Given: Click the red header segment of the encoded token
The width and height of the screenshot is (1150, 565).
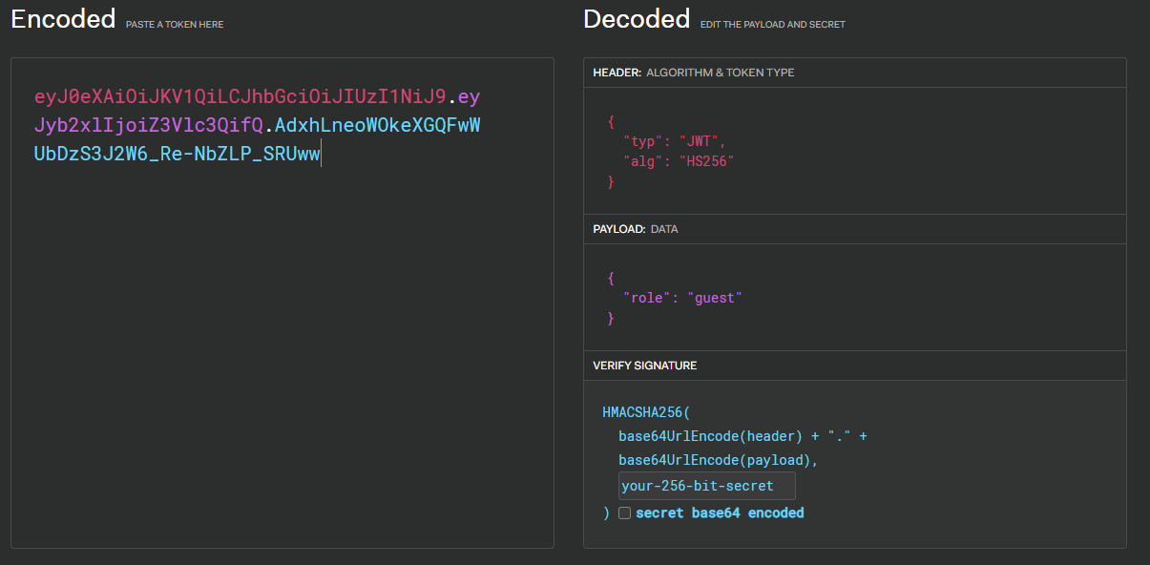Looking at the screenshot, I should point(240,96).
